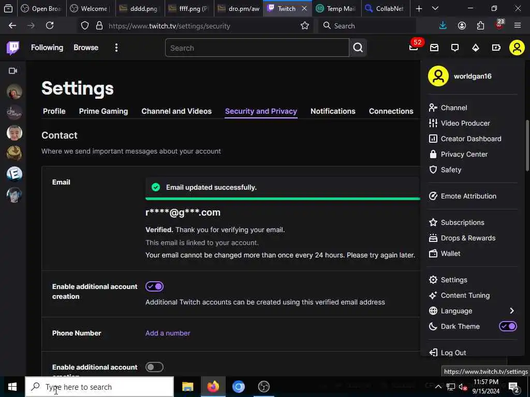Image resolution: width=530 pixels, height=397 pixels.
Task: Open Creator Dashboard from user menu
Action: (x=472, y=139)
